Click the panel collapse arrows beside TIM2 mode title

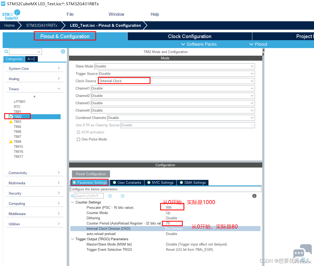263,52
